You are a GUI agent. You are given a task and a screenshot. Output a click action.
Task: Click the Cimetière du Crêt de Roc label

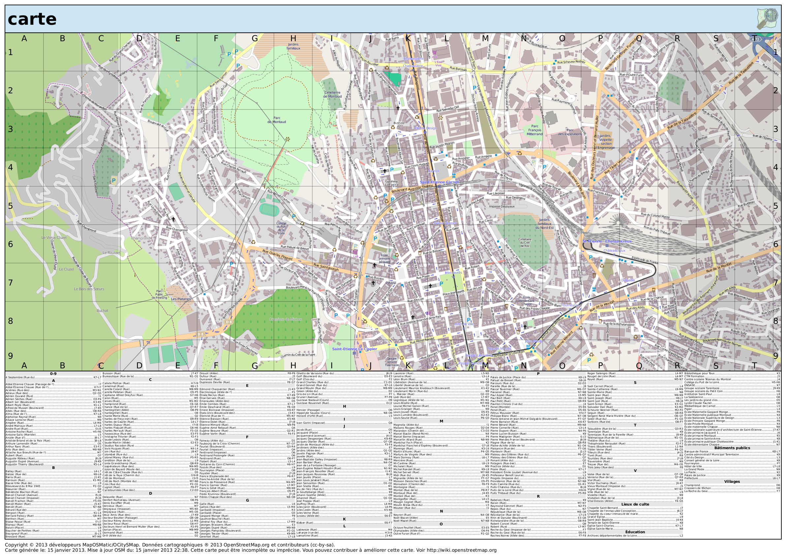[525, 243]
